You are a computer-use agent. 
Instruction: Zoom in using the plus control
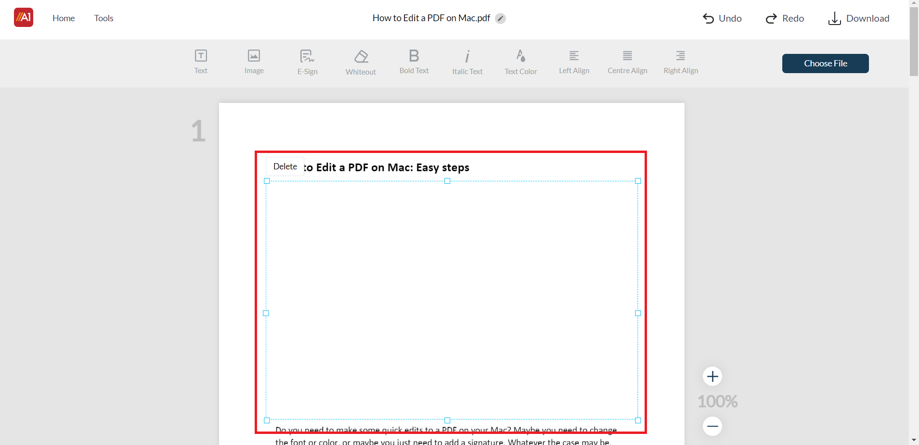[712, 376]
